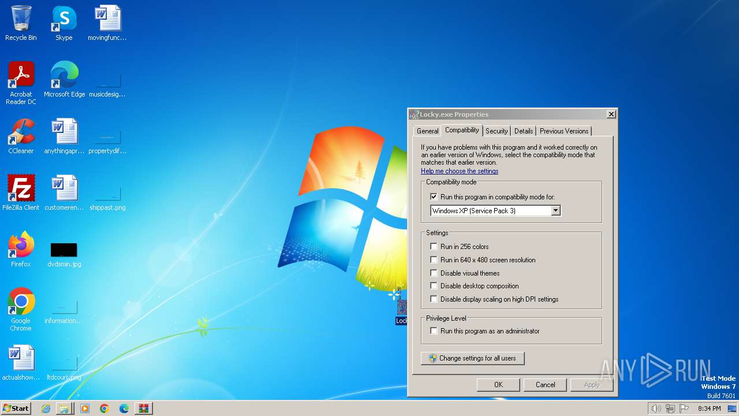The width and height of the screenshot is (739, 416).
Task: Open the Previous Versions tab
Action: (564, 131)
